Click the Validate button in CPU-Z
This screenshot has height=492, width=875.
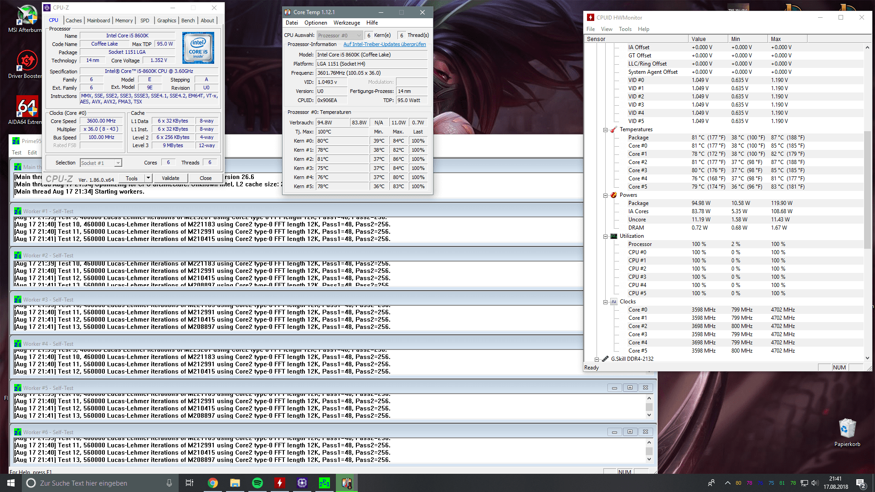pos(170,178)
